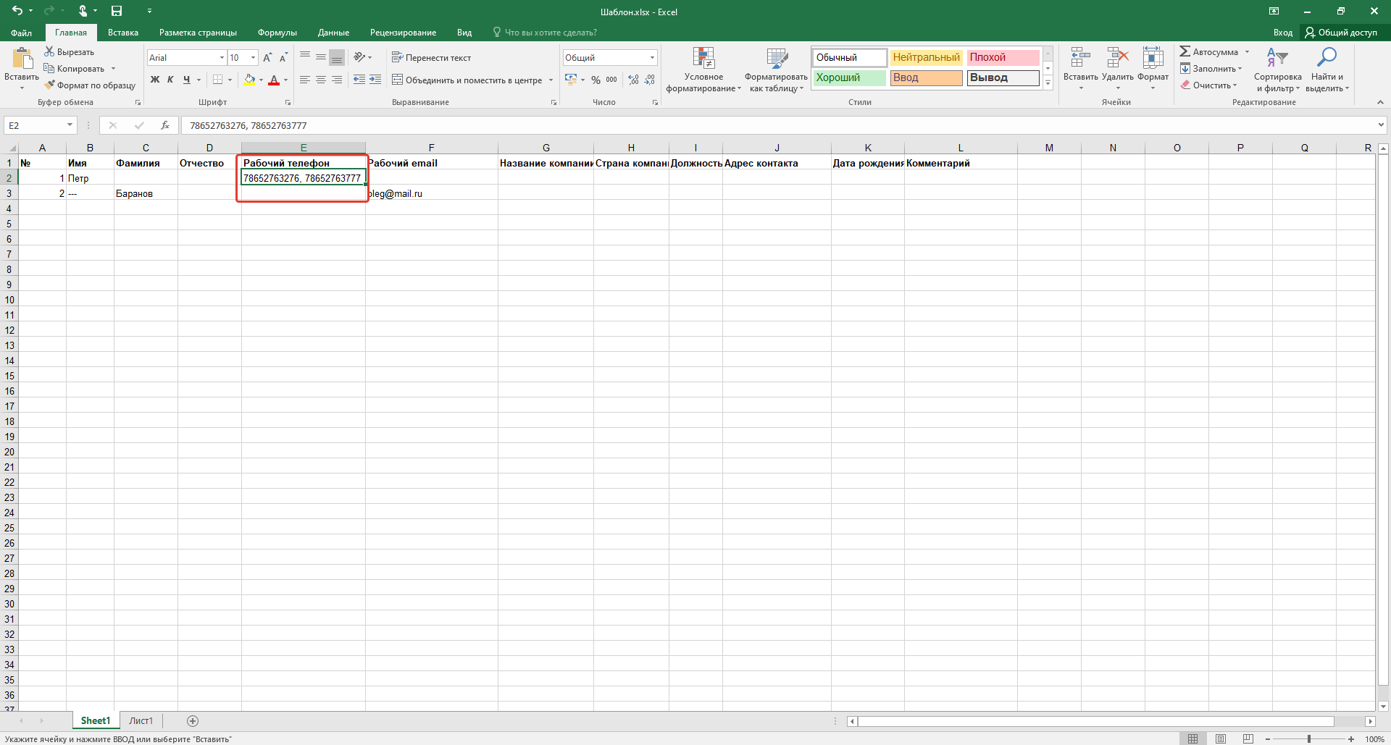Image resolution: width=1391 pixels, height=745 pixels.
Task: Switch to the Данные tab
Action: (333, 33)
